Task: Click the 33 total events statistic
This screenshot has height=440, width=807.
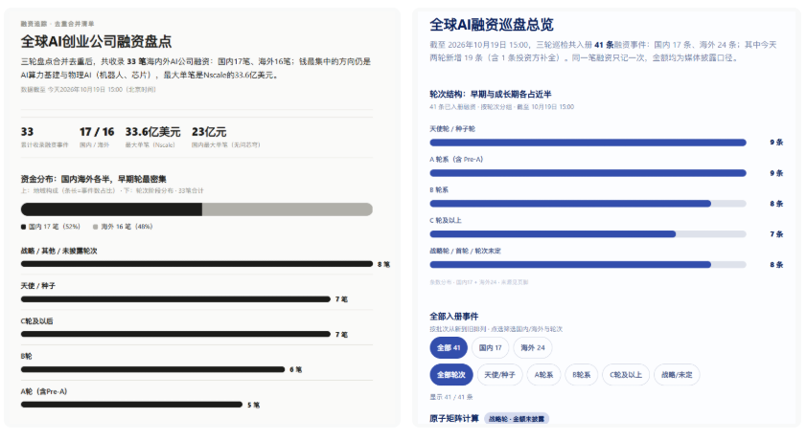Action: 27,132
